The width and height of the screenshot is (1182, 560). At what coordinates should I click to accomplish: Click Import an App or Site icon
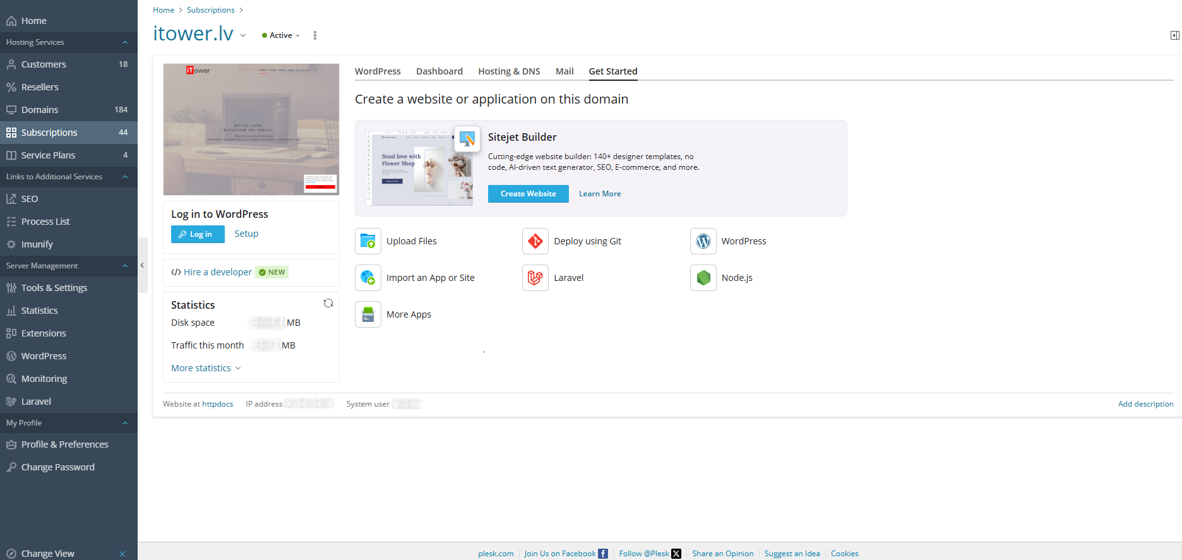368,278
